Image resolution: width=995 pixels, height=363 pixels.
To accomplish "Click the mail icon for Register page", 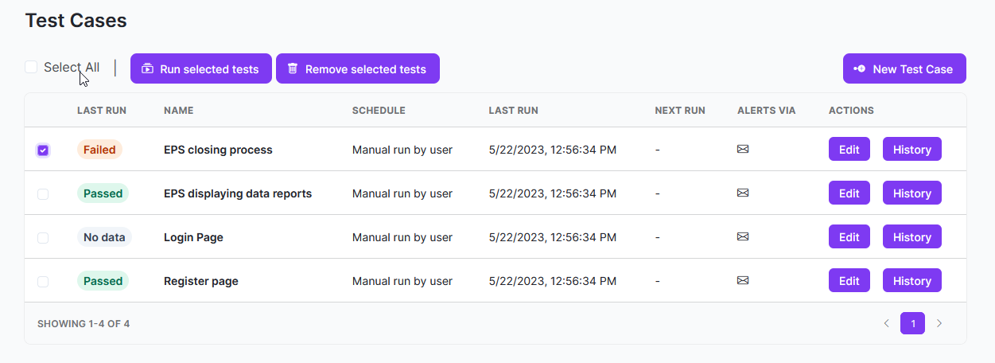I will (x=743, y=280).
